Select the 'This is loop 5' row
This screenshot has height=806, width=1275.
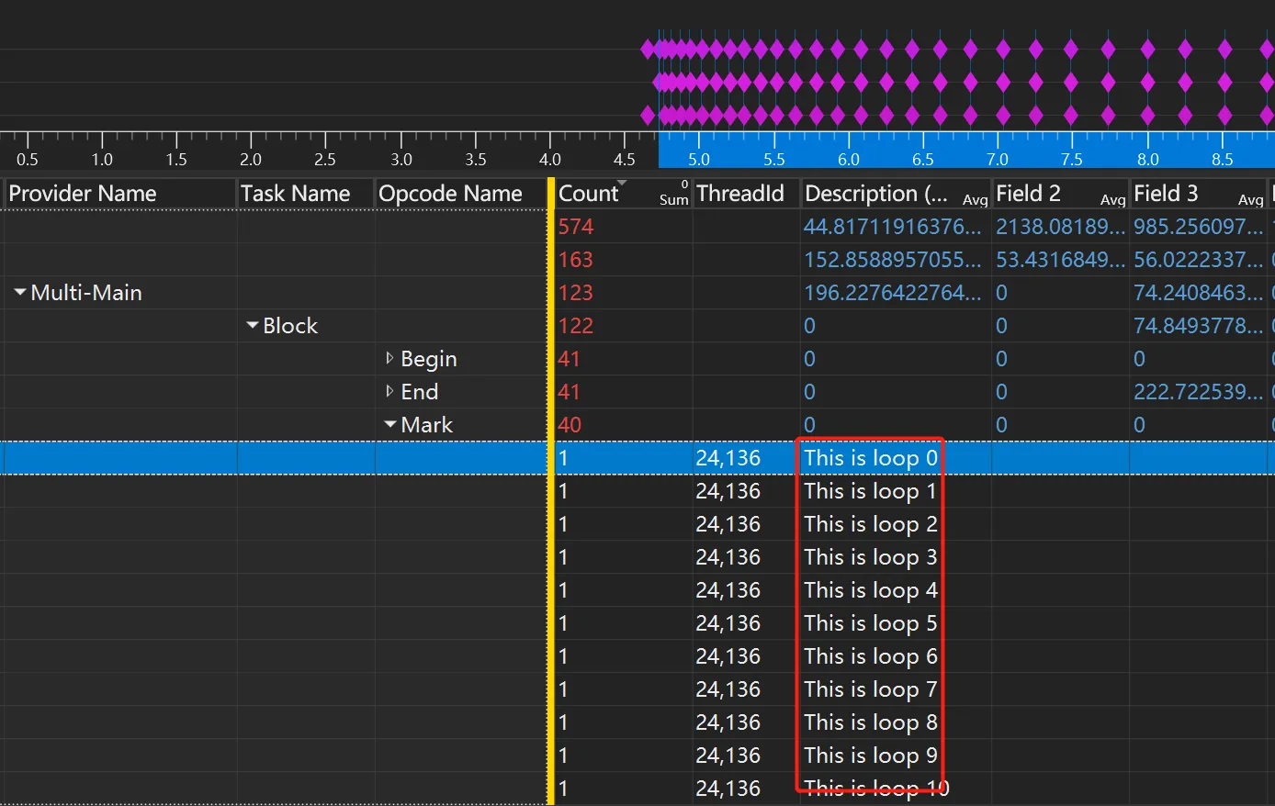(x=870, y=623)
